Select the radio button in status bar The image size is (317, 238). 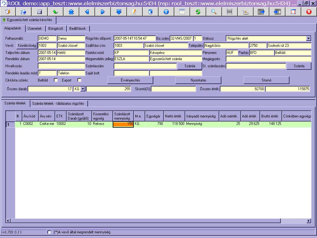pos(49,232)
